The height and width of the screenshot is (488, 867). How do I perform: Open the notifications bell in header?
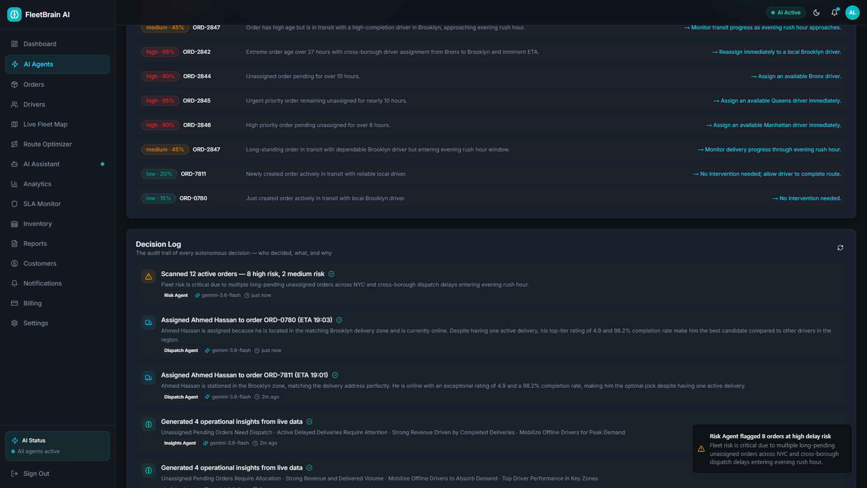tap(834, 13)
